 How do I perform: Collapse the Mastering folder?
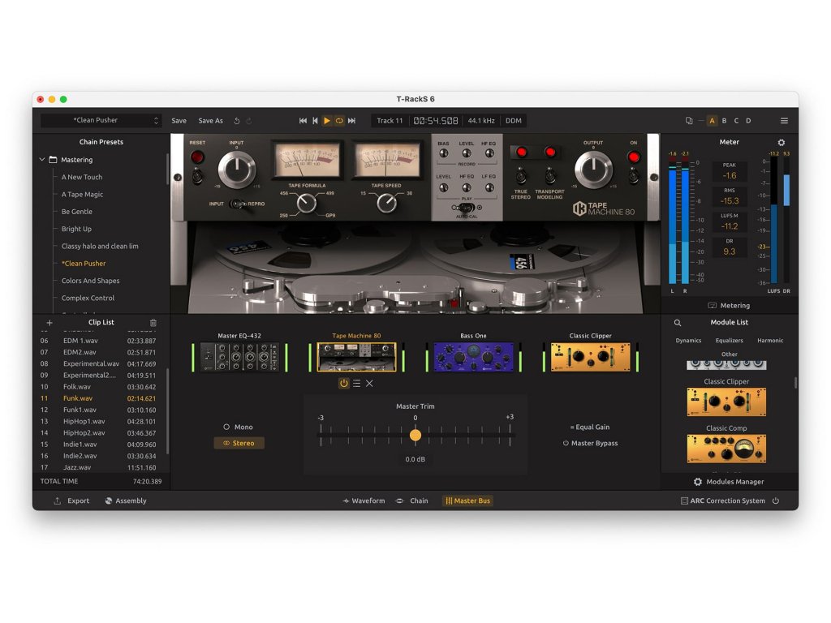click(x=42, y=160)
